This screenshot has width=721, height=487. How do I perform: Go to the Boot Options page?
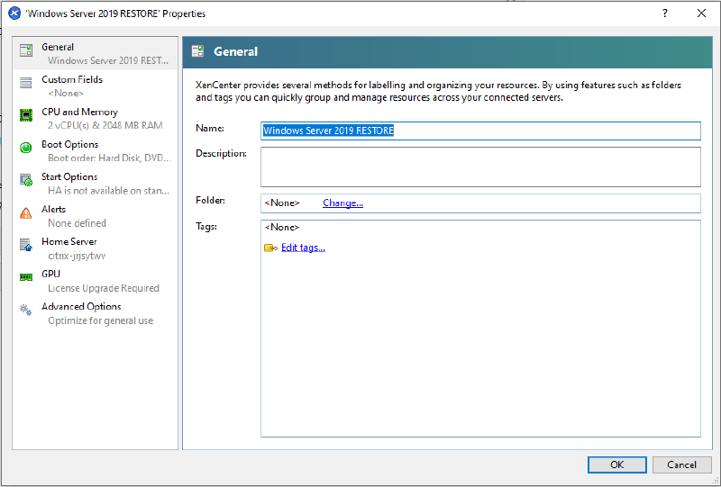point(70,144)
